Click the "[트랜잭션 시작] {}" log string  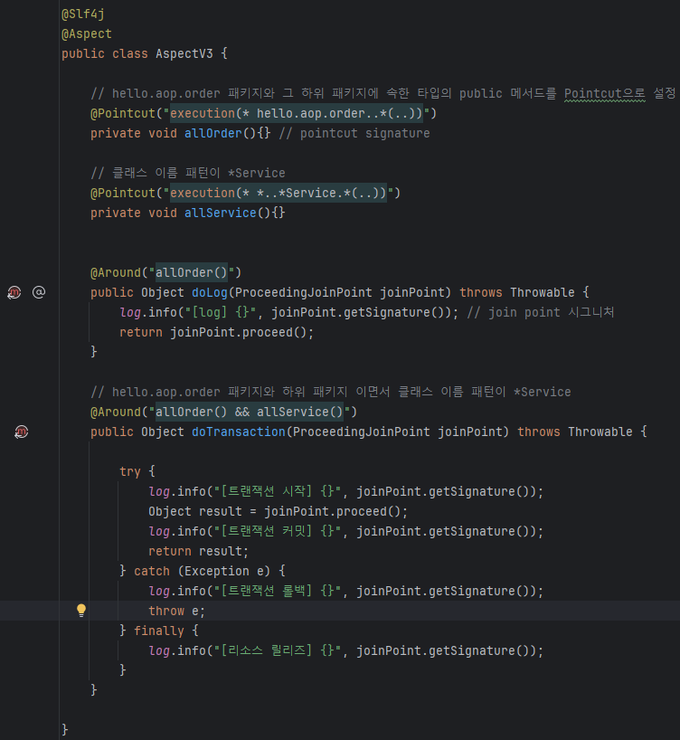(277, 491)
